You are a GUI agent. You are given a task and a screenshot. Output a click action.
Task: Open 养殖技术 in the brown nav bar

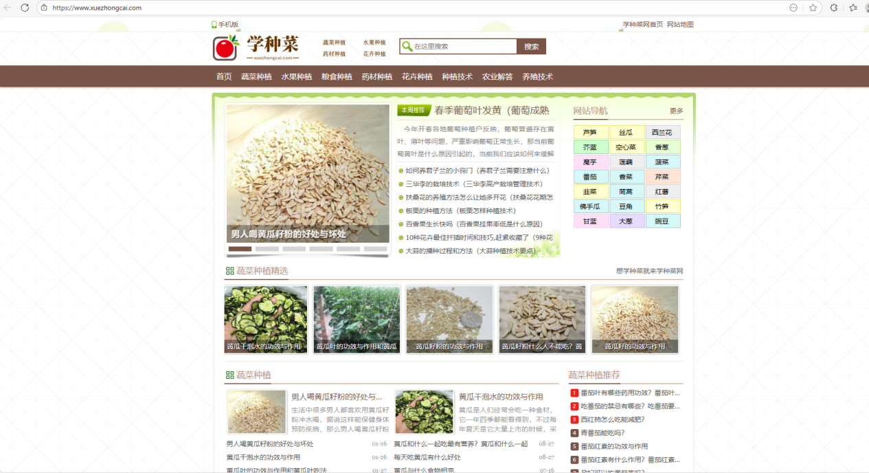click(537, 76)
